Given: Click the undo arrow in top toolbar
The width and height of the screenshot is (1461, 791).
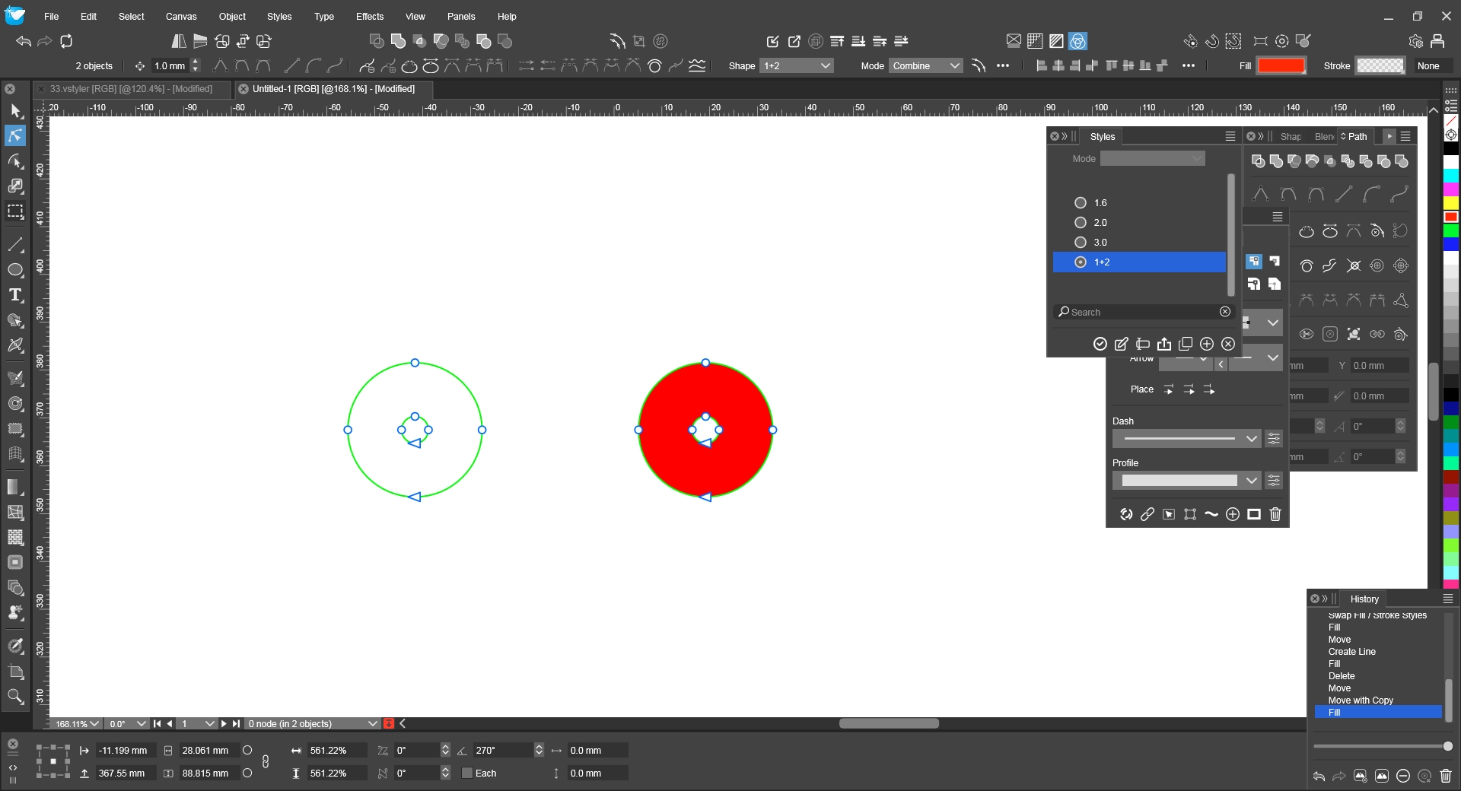Looking at the screenshot, I should tap(24, 41).
